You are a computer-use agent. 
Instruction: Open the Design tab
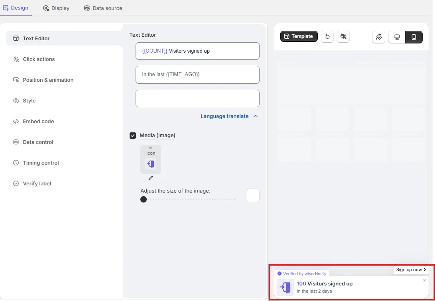click(x=16, y=8)
